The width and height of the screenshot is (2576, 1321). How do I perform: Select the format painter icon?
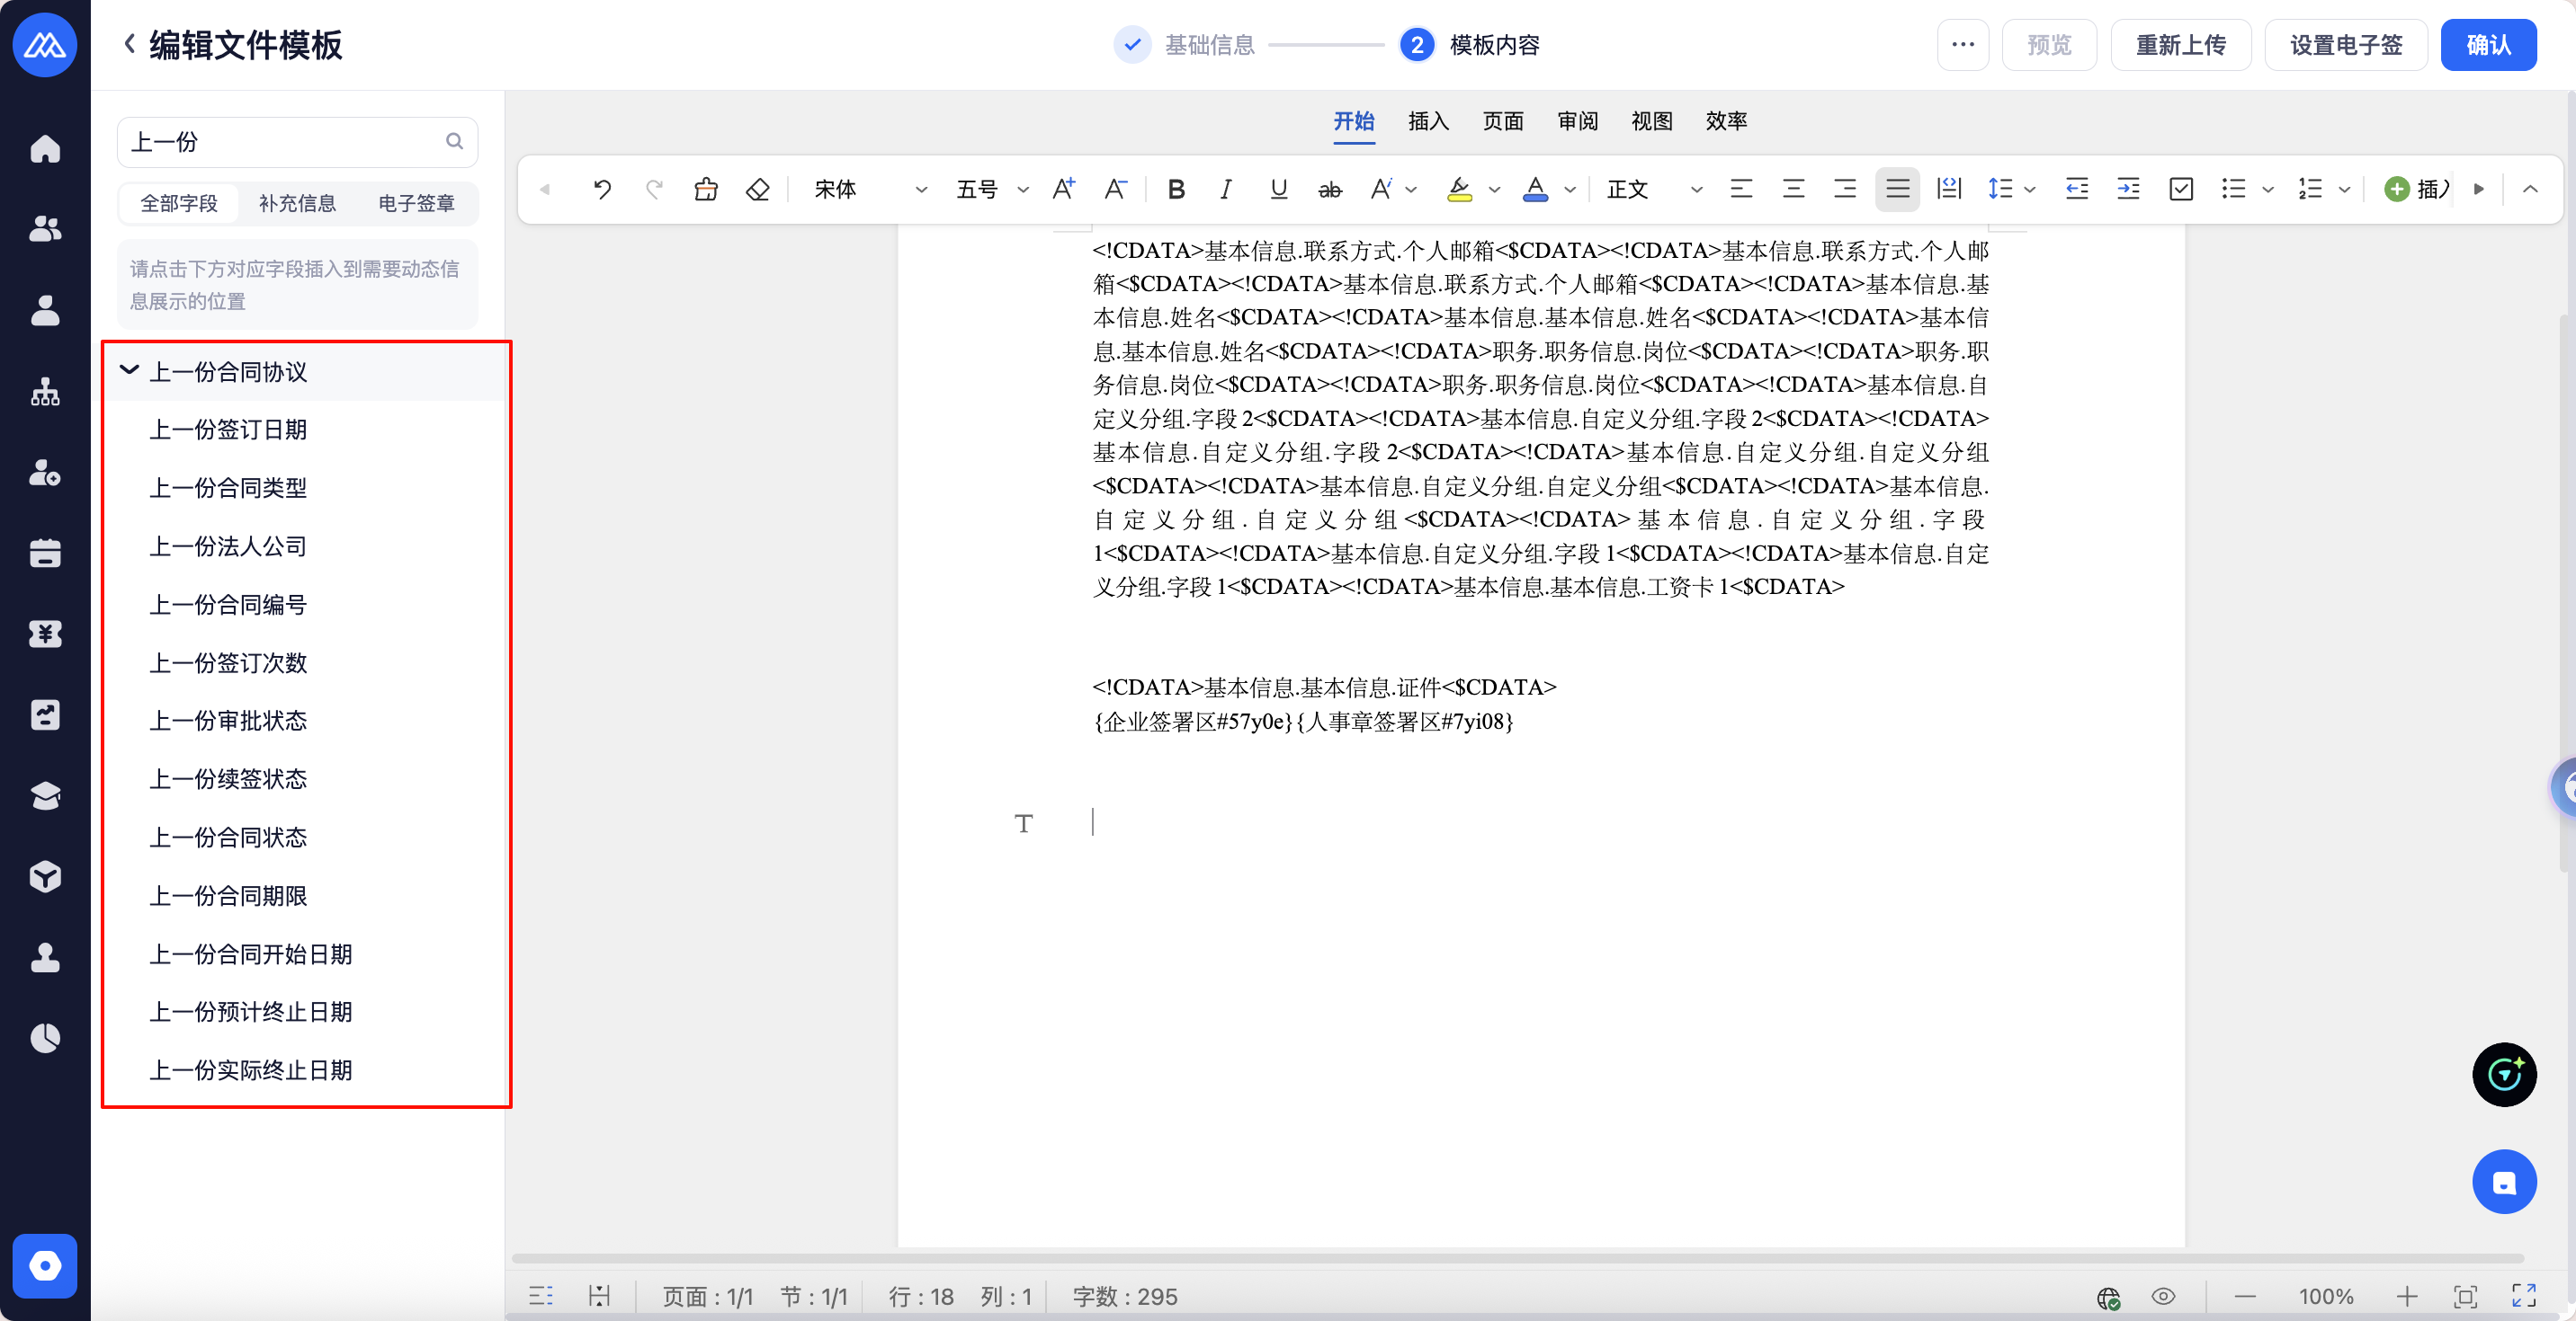[706, 189]
